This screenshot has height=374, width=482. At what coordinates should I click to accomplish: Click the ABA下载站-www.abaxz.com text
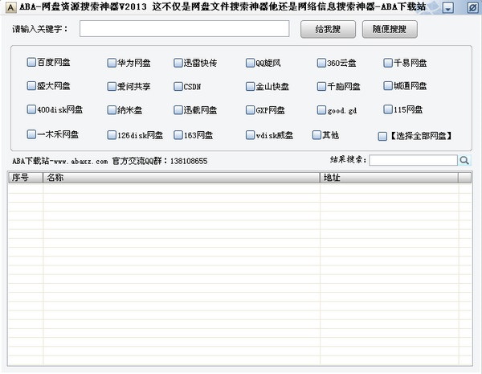[x=60, y=161]
